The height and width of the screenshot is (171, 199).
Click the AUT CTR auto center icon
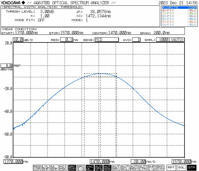click(143, 168)
